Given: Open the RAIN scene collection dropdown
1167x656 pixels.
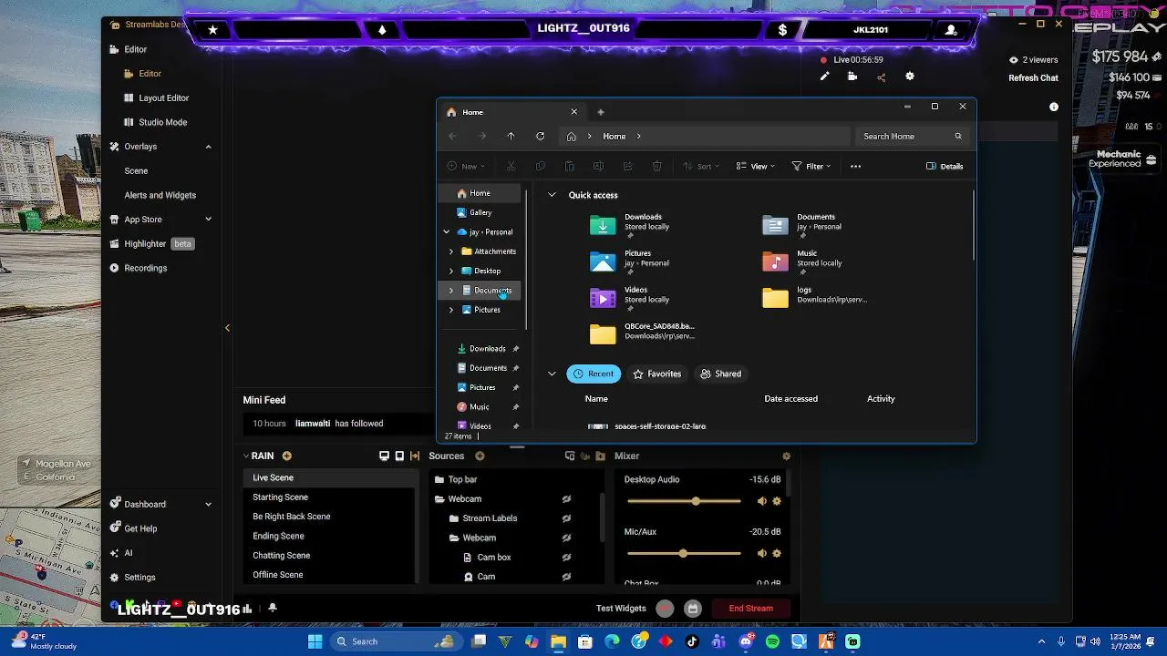Looking at the screenshot, I should pos(257,456).
